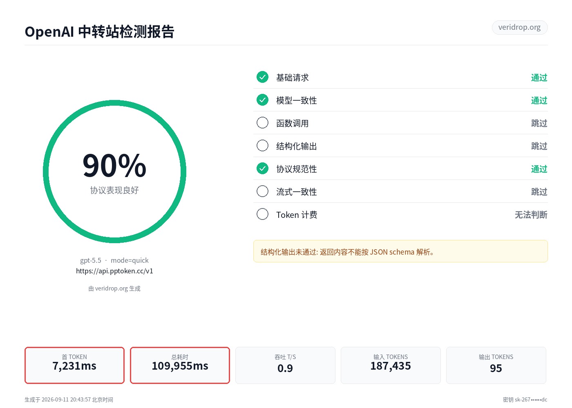Click the green check icon beside 协议规范性
Viewport: 572px width, 408px height.
click(262, 168)
